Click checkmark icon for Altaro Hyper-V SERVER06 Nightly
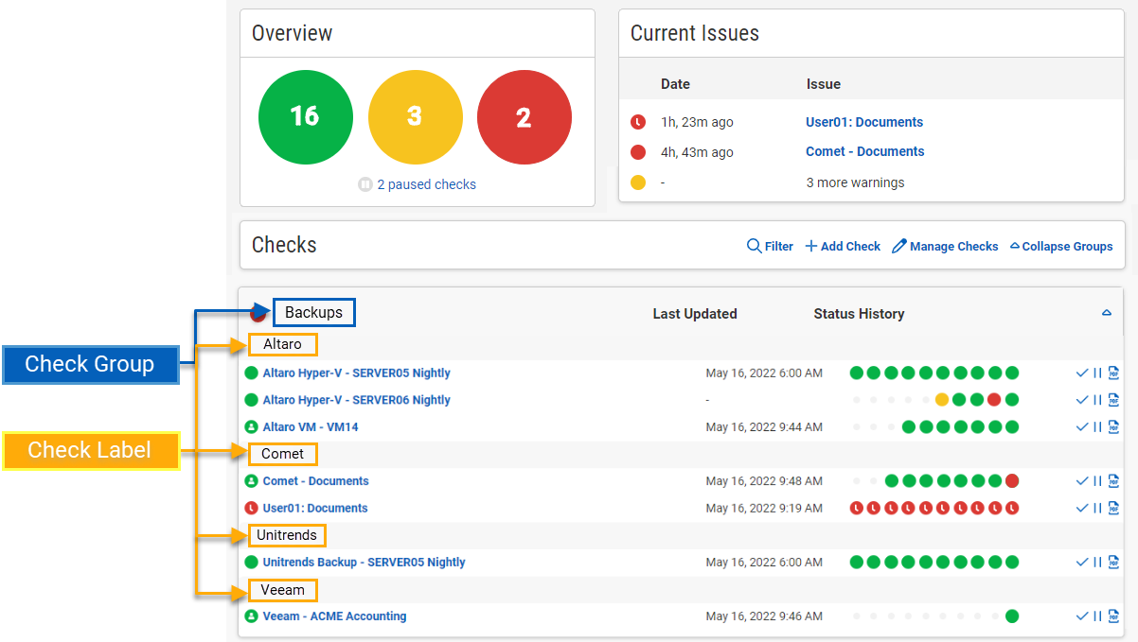 pyautogui.click(x=1082, y=400)
